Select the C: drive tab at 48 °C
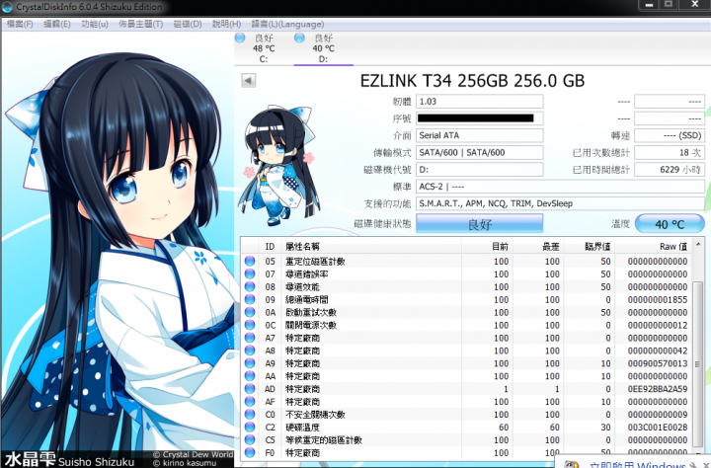This screenshot has height=468, width=711. pyautogui.click(x=264, y=48)
